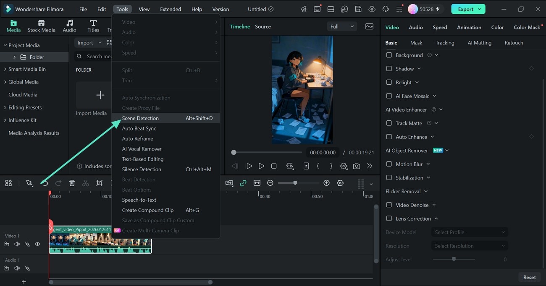Mute the Video 1 track
546x286 pixels.
[x=17, y=244]
